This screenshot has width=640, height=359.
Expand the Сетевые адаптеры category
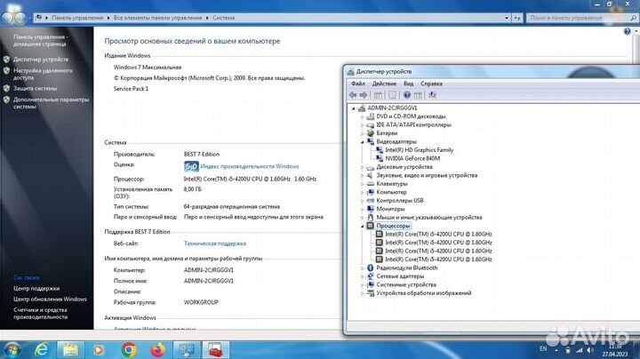click(x=363, y=276)
